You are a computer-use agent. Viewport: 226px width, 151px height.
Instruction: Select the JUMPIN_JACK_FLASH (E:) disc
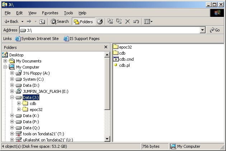pyautogui.click(x=46, y=91)
